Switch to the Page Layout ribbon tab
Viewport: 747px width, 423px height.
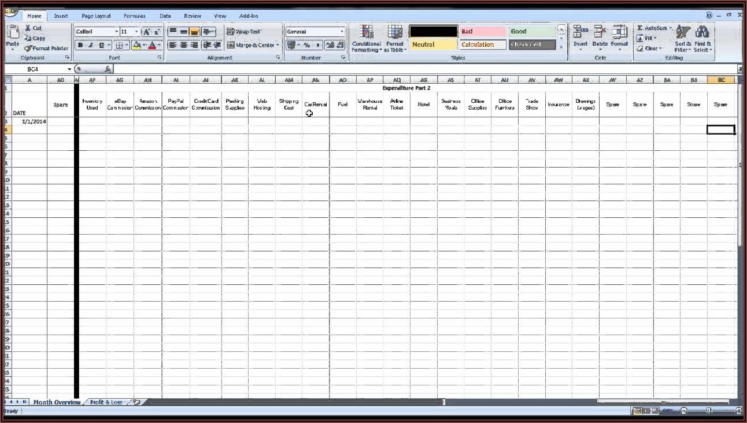tap(96, 16)
